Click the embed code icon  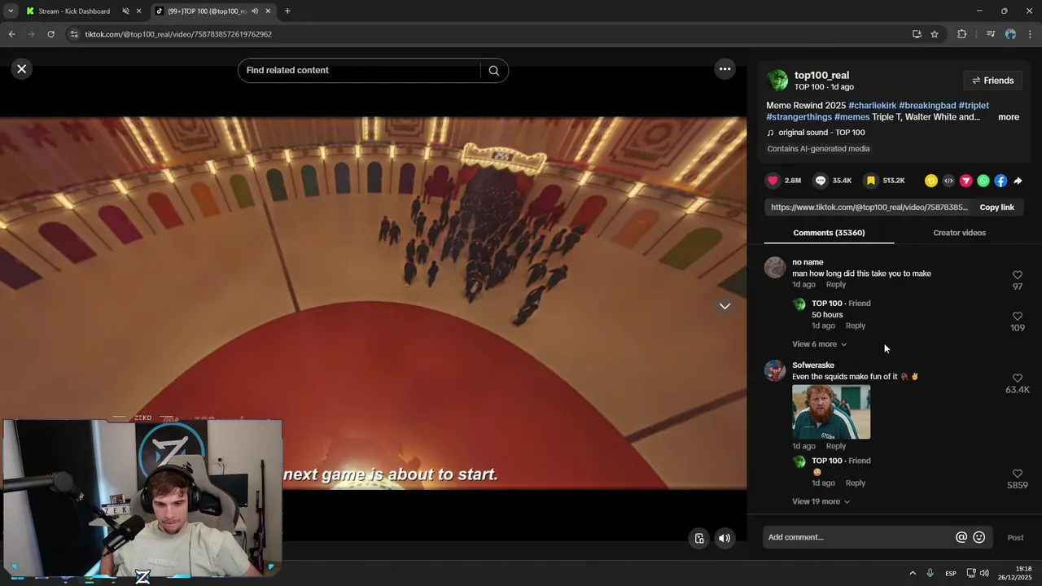948,181
